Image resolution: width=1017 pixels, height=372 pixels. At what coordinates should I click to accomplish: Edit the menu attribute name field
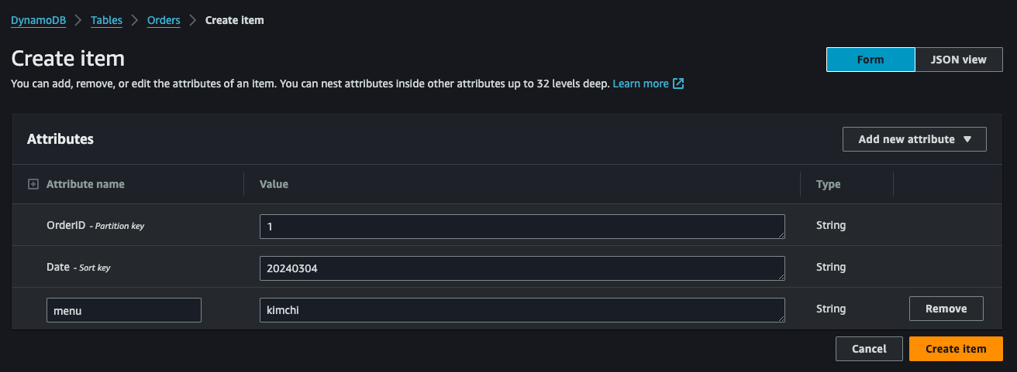124,310
